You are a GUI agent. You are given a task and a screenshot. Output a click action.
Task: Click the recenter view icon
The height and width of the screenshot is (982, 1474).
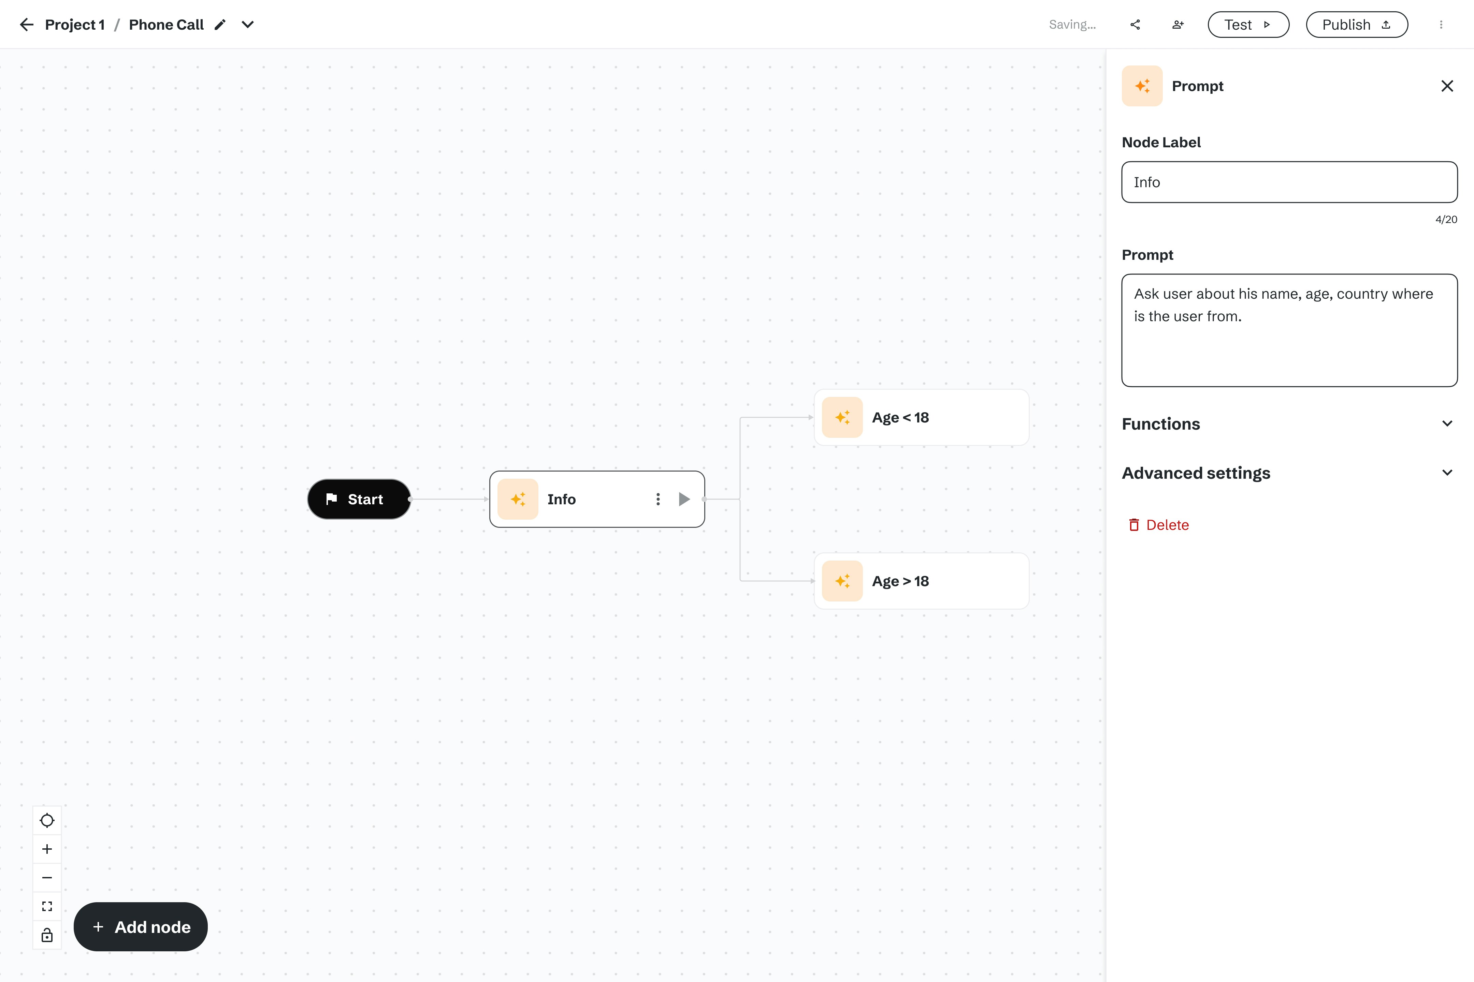point(47,820)
